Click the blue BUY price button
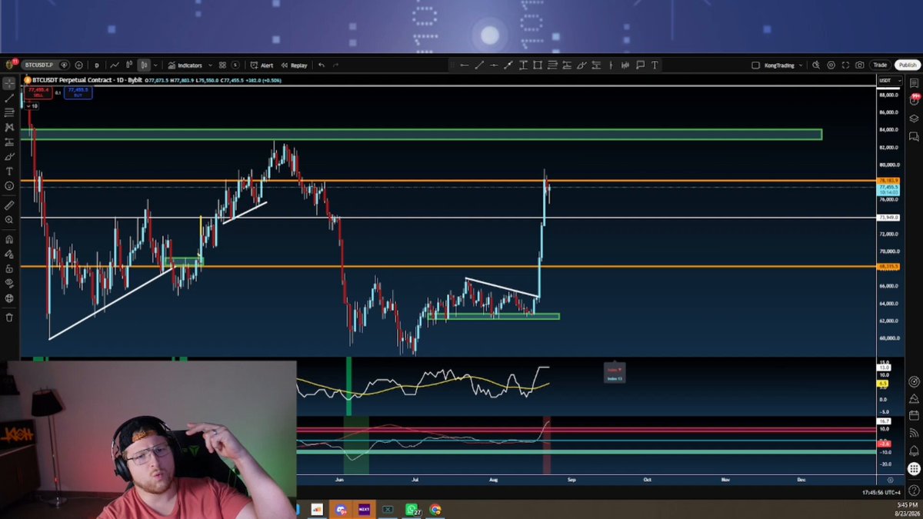The image size is (923, 519). pos(78,91)
